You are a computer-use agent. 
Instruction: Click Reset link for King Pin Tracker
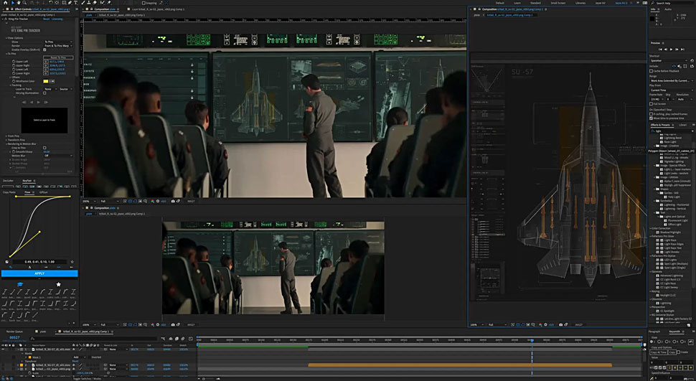tap(46, 19)
